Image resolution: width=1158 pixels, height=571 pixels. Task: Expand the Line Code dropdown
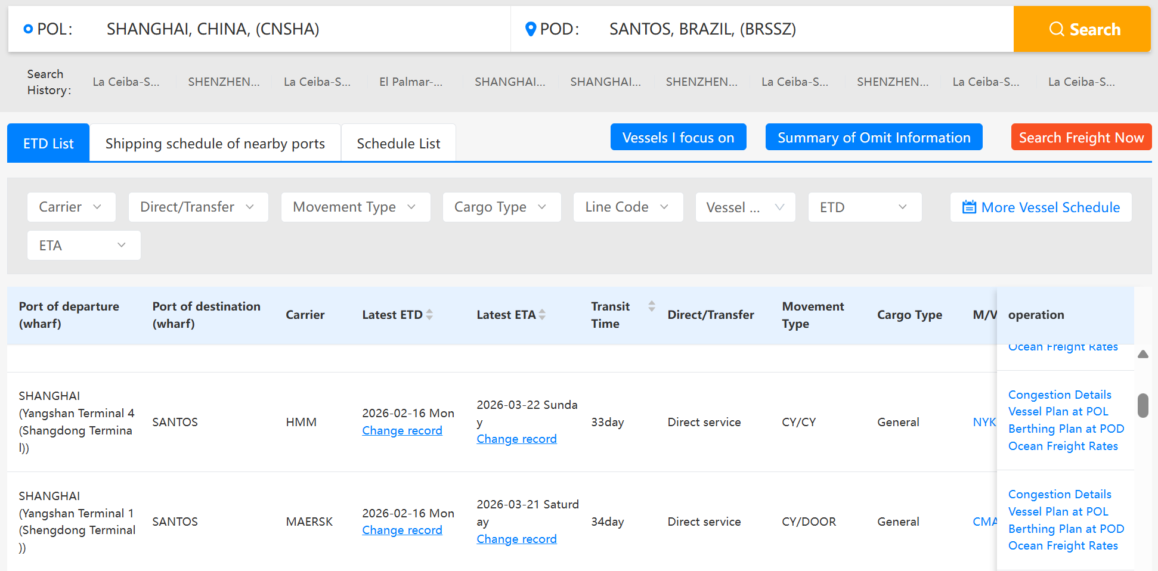[627, 207]
